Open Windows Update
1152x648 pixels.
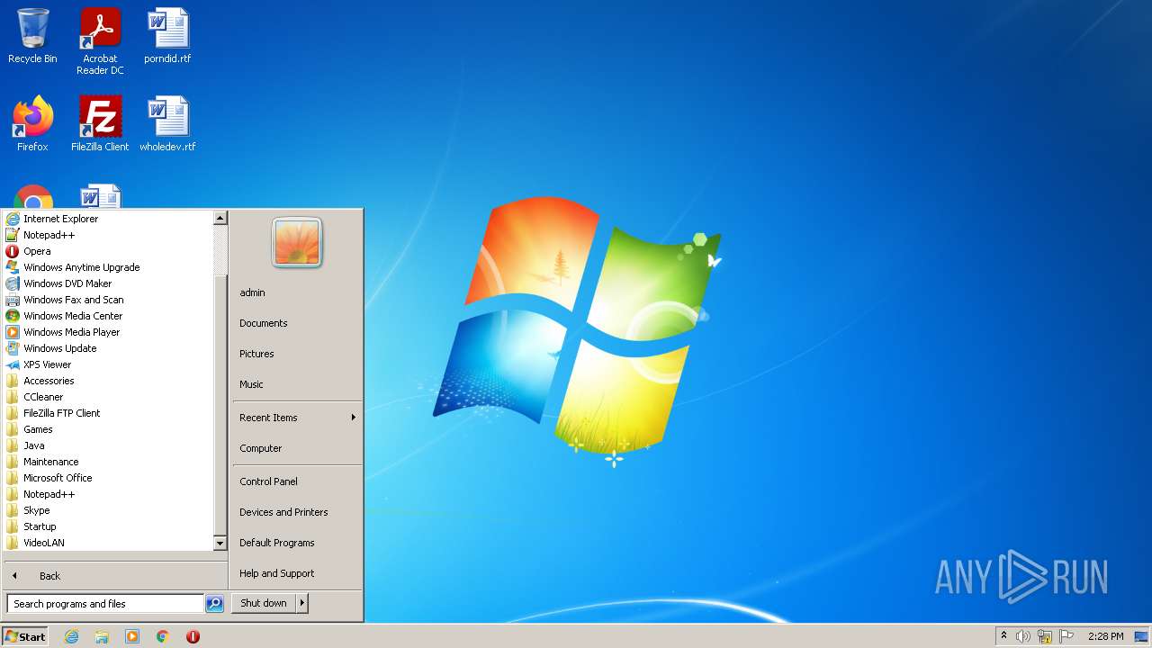tap(108, 348)
